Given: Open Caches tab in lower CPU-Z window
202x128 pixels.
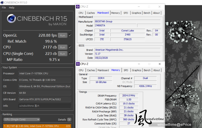Looking at the screenshot, I should click(x=91, y=70).
